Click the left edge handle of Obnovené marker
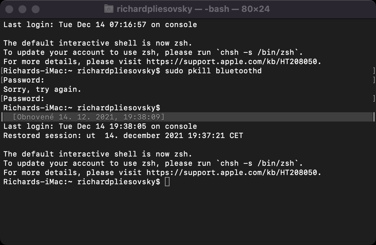Viewport: 376px width, 245px height. pos(2,117)
